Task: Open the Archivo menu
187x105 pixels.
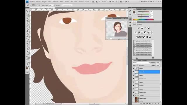Action: (32, 2)
